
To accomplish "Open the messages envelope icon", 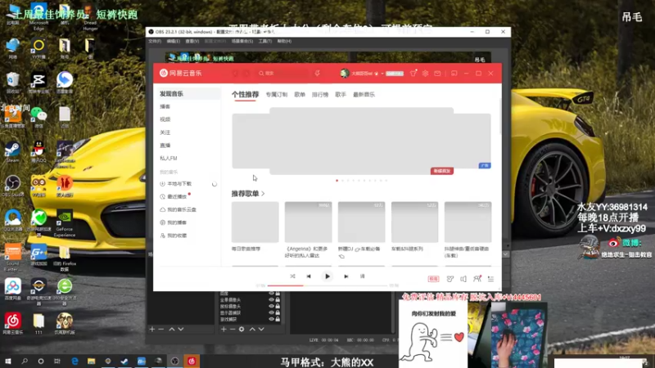I will 437,74.
